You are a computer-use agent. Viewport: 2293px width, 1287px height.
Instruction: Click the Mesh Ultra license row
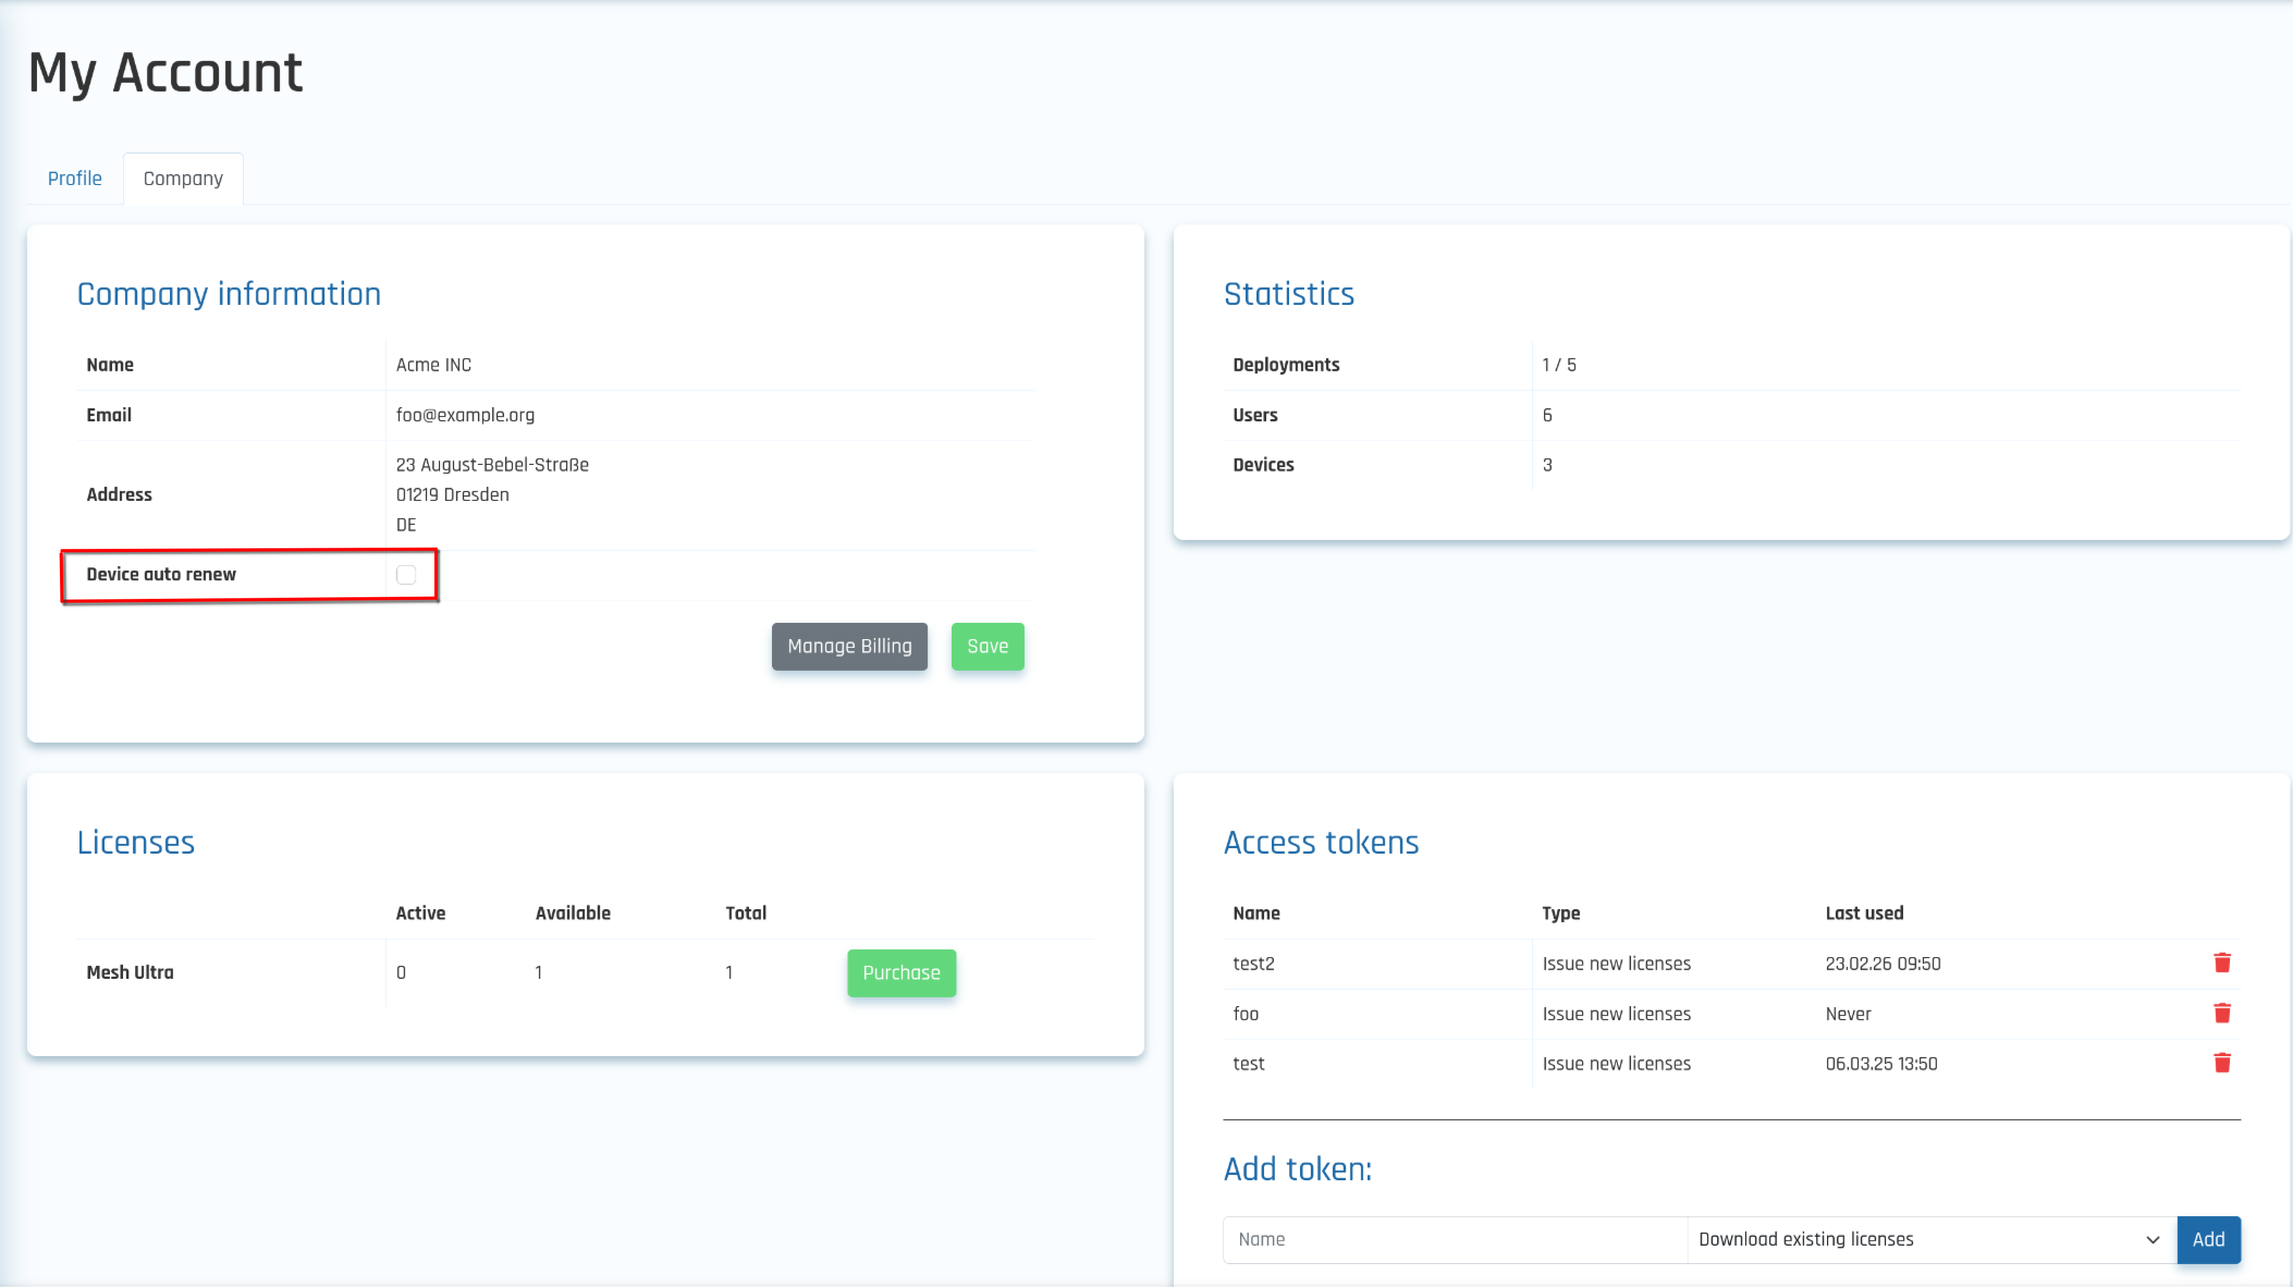pos(130,973)
